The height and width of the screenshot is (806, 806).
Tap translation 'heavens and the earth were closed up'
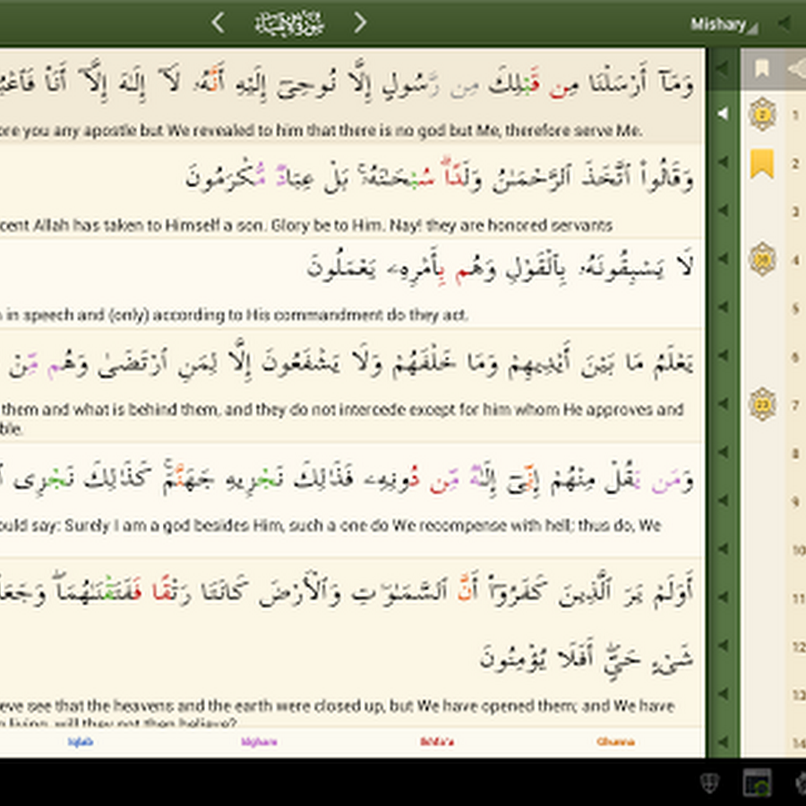pos(338,706)
